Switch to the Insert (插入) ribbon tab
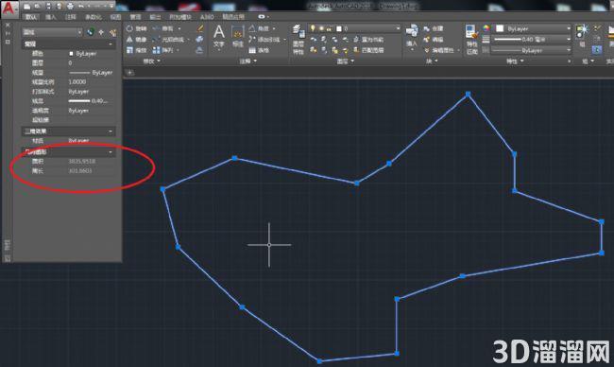The width and height of the screenshot is (614, 367). (x=50, y=17)
